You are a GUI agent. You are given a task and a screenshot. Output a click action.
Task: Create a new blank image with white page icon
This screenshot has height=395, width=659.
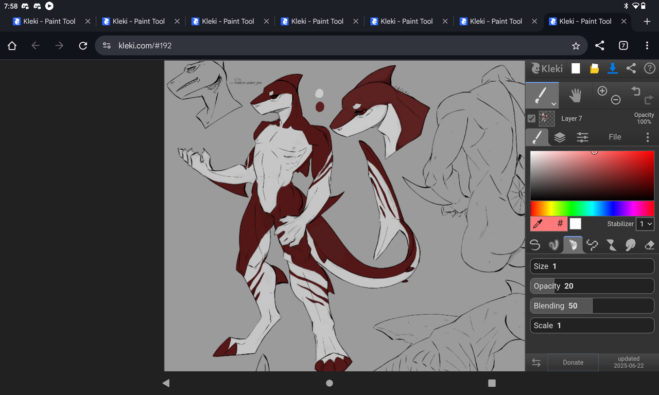pyautogui.click(x=576, y=68)
